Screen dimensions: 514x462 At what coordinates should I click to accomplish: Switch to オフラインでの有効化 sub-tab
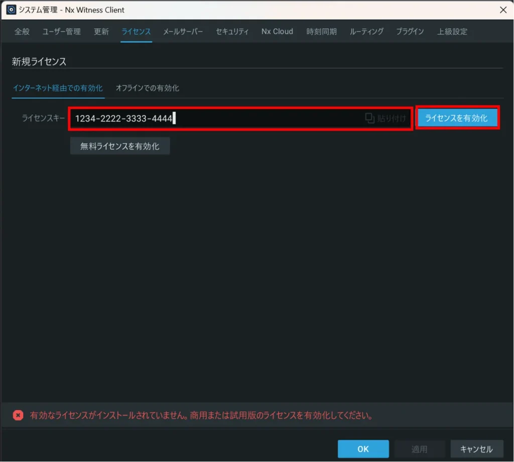(147, 88)
